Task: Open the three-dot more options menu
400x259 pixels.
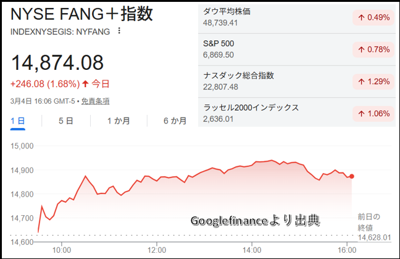Action: point(119,31)
